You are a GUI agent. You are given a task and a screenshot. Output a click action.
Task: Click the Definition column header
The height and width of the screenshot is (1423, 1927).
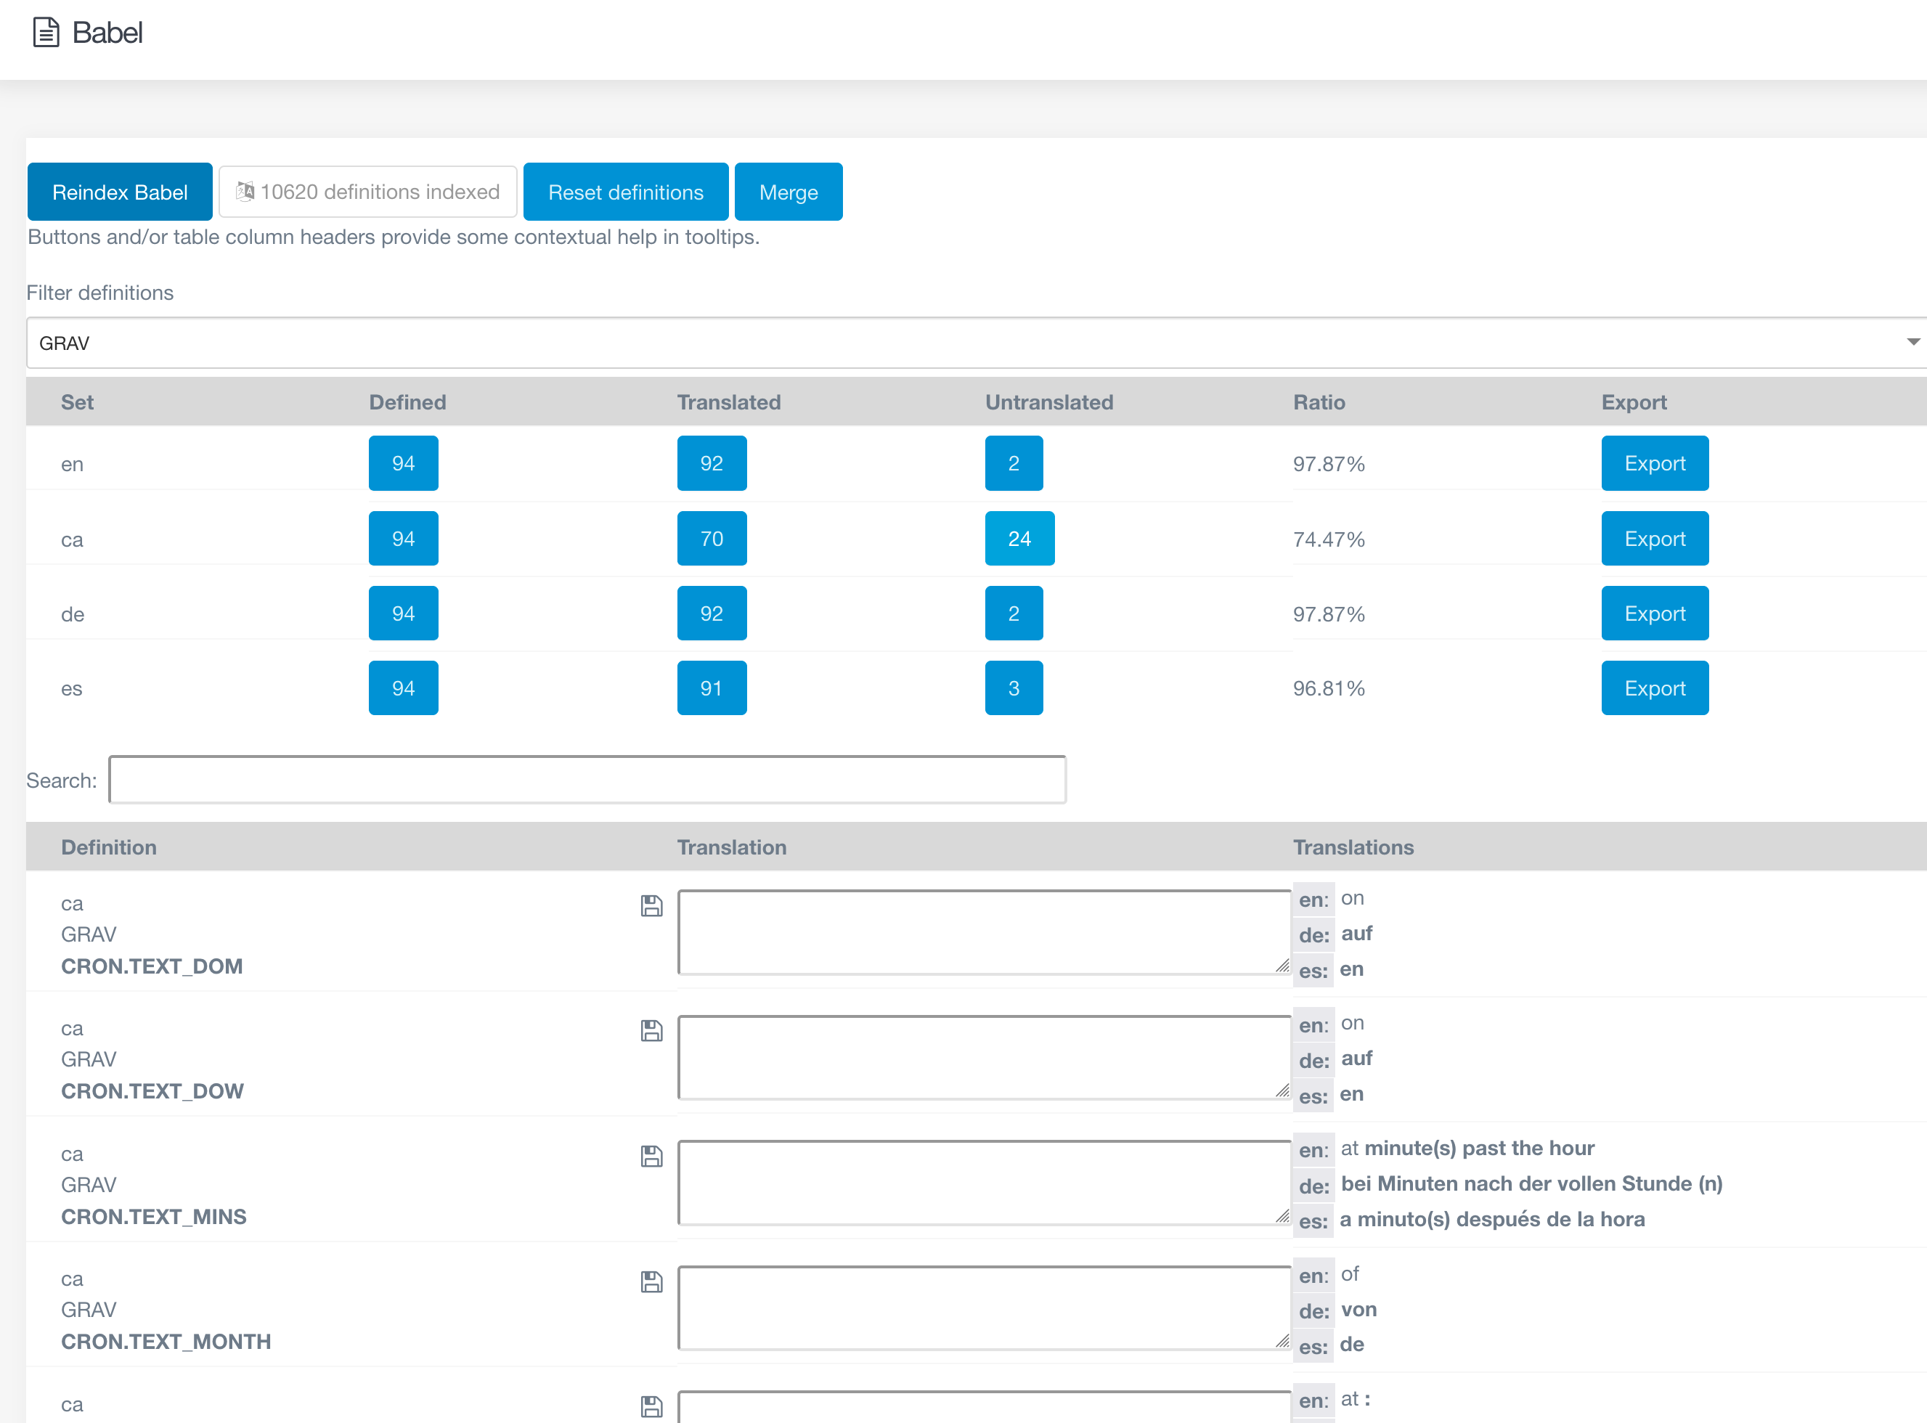point(108,847)
